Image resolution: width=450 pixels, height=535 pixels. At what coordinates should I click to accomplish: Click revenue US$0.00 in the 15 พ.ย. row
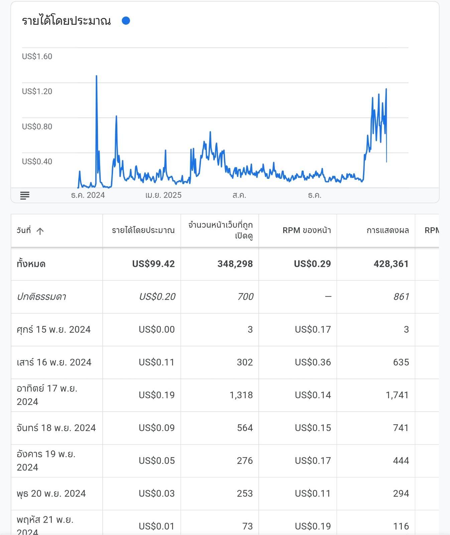[x=157, y=329]
